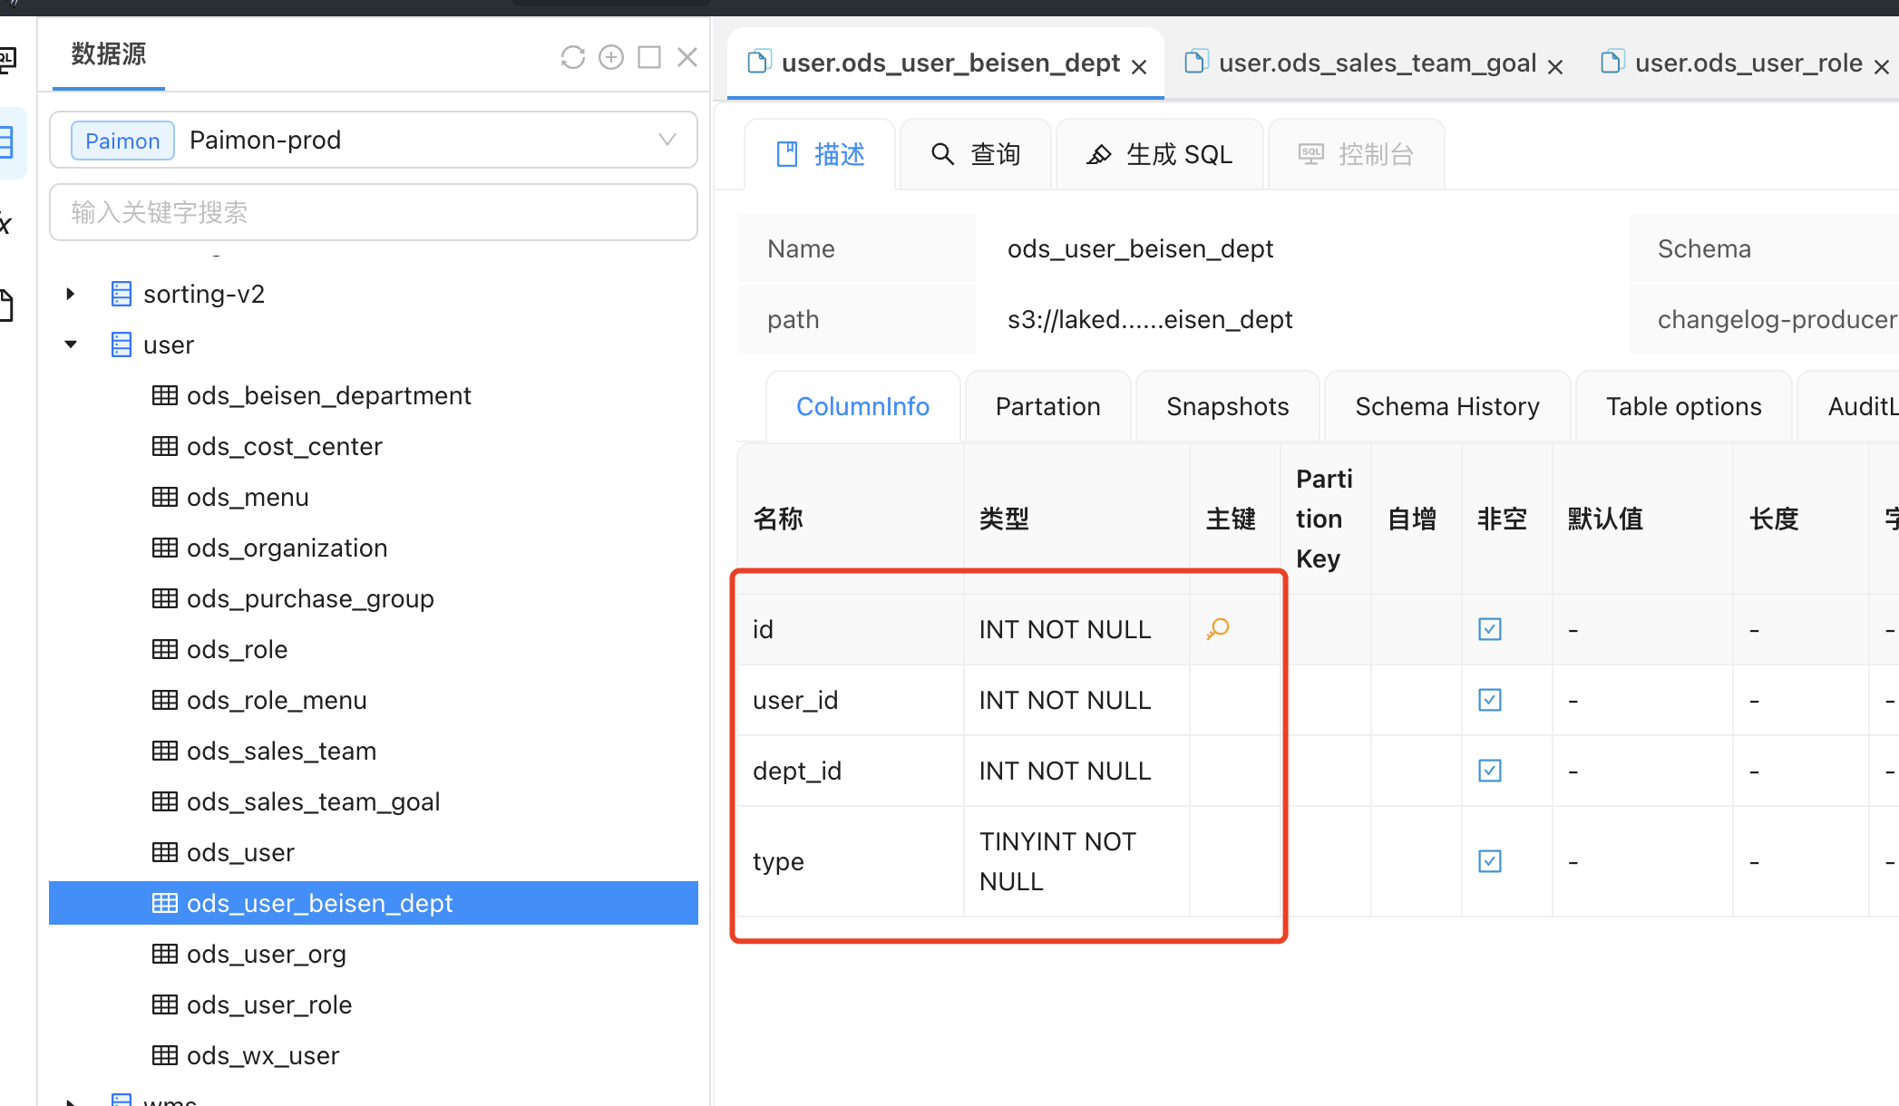Open the Paimon-prod datasource dropdown
The image size is (1899, 1106).
(667, 140)
